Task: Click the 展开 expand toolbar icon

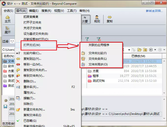Action: pyautogui.click(x=7, y=30)
